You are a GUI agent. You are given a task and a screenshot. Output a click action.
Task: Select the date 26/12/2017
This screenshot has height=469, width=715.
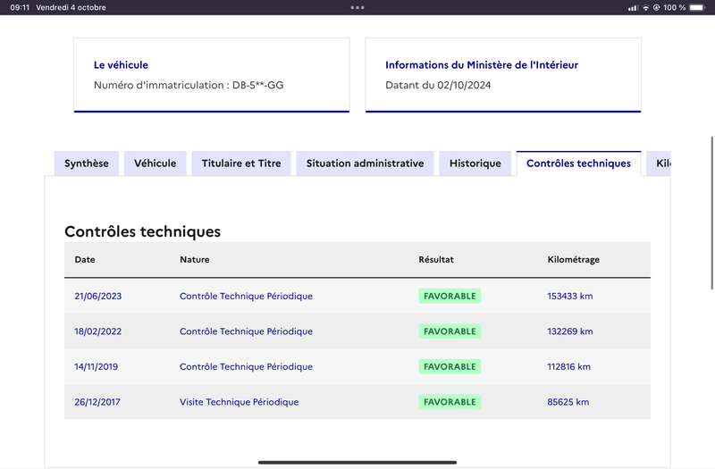tap(97, 402)
